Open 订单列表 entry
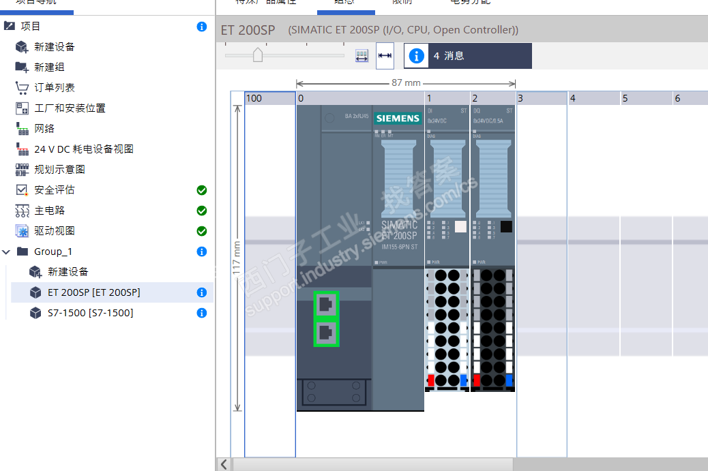708x471 pixels. (x=54, y=87)
